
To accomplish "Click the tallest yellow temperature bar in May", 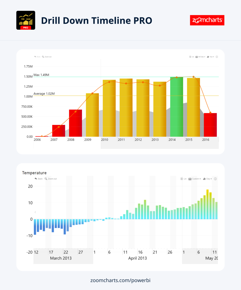I will click(x=207, y=204).
